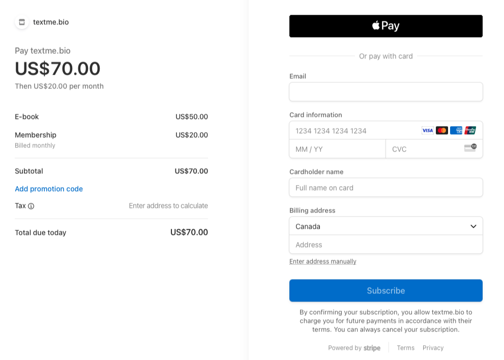
Task: Click the American Express card icon
Action: coord(456,131)
